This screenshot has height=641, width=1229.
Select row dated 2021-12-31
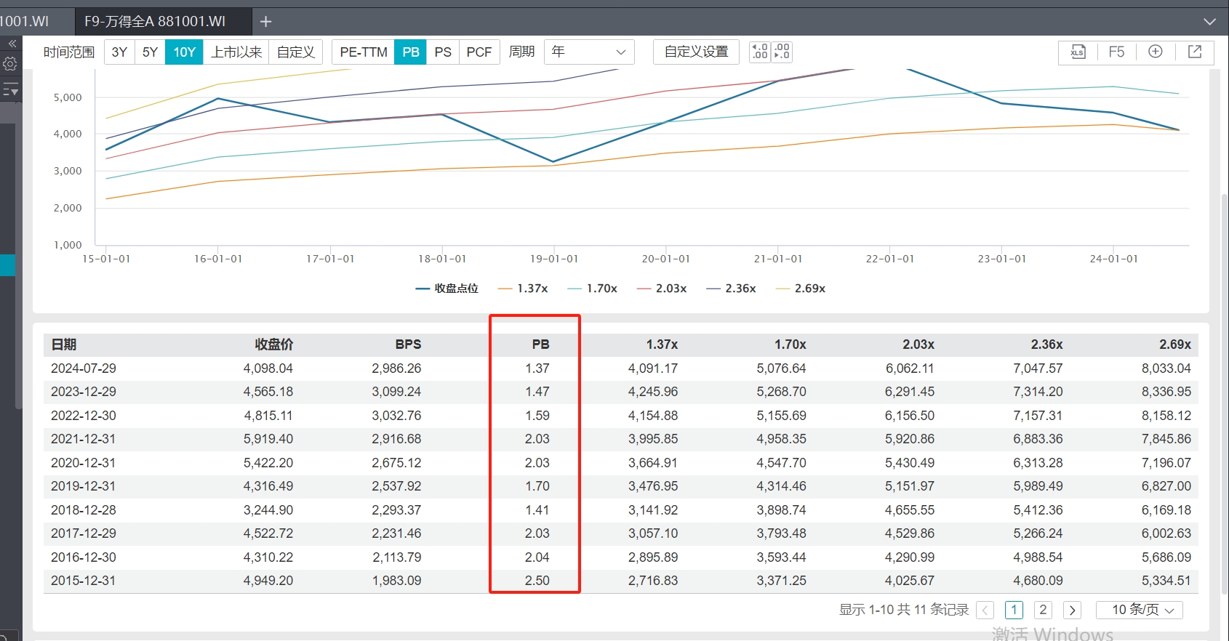pyautogui.click(x=621, y=439)
